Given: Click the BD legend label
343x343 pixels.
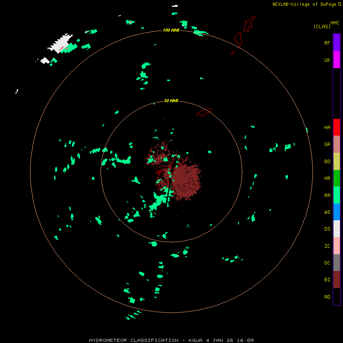Looking at the screenshot, I should 327,162.
